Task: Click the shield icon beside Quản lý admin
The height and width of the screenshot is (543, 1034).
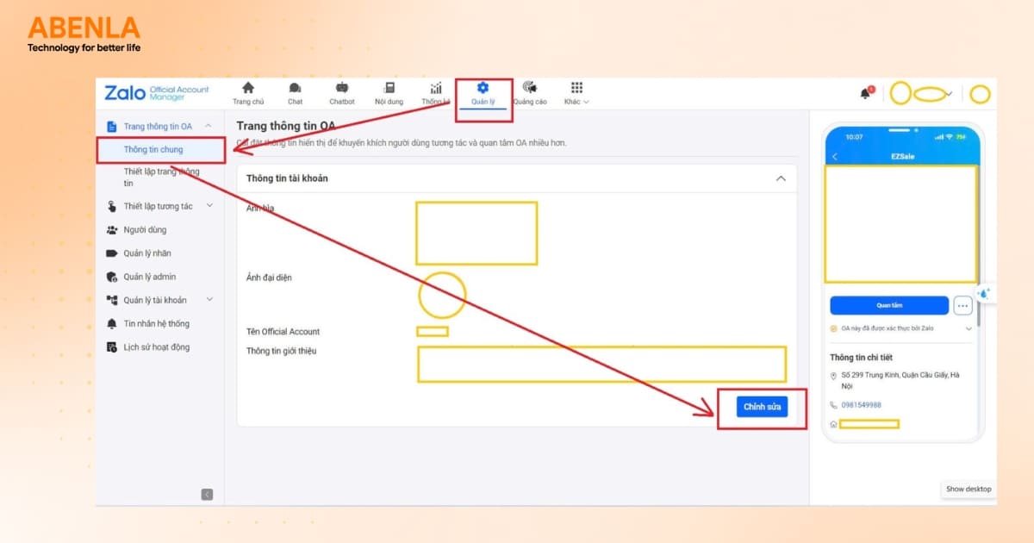Action: 112,277
